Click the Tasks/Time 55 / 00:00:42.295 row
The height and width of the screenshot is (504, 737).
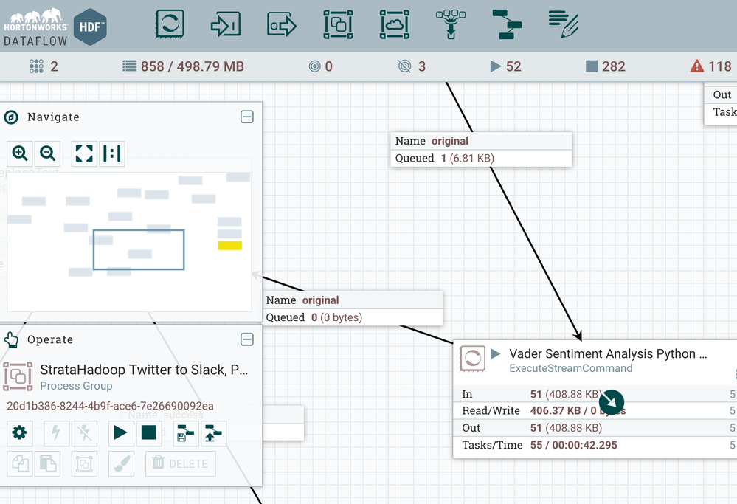click(x=595, y=445)
